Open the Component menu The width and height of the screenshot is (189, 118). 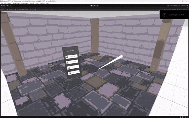(x=25, y=3)
